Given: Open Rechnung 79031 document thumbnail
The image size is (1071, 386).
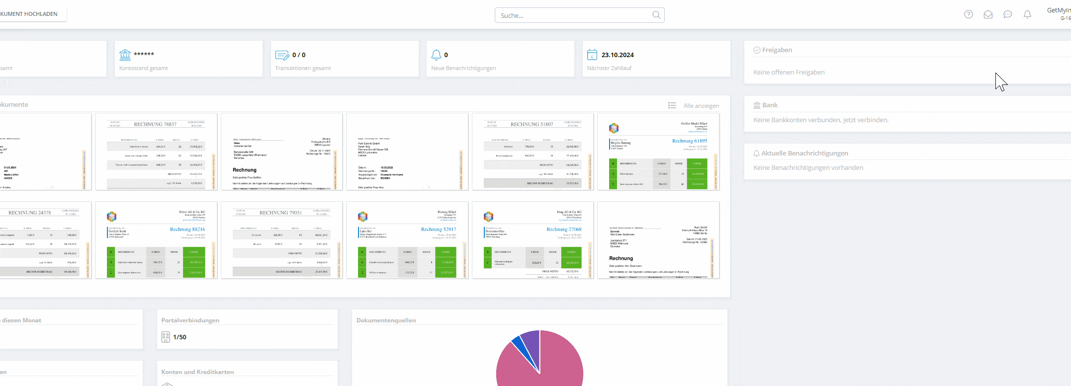Looking at the screenshot, I should [281, 240].
